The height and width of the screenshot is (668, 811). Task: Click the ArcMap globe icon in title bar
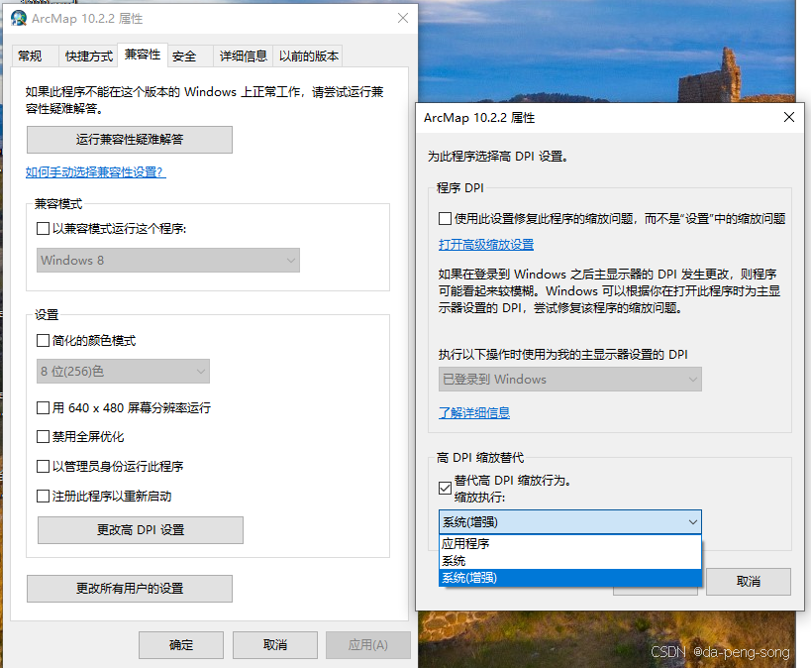pyautogui.click(x=19, y=18)
